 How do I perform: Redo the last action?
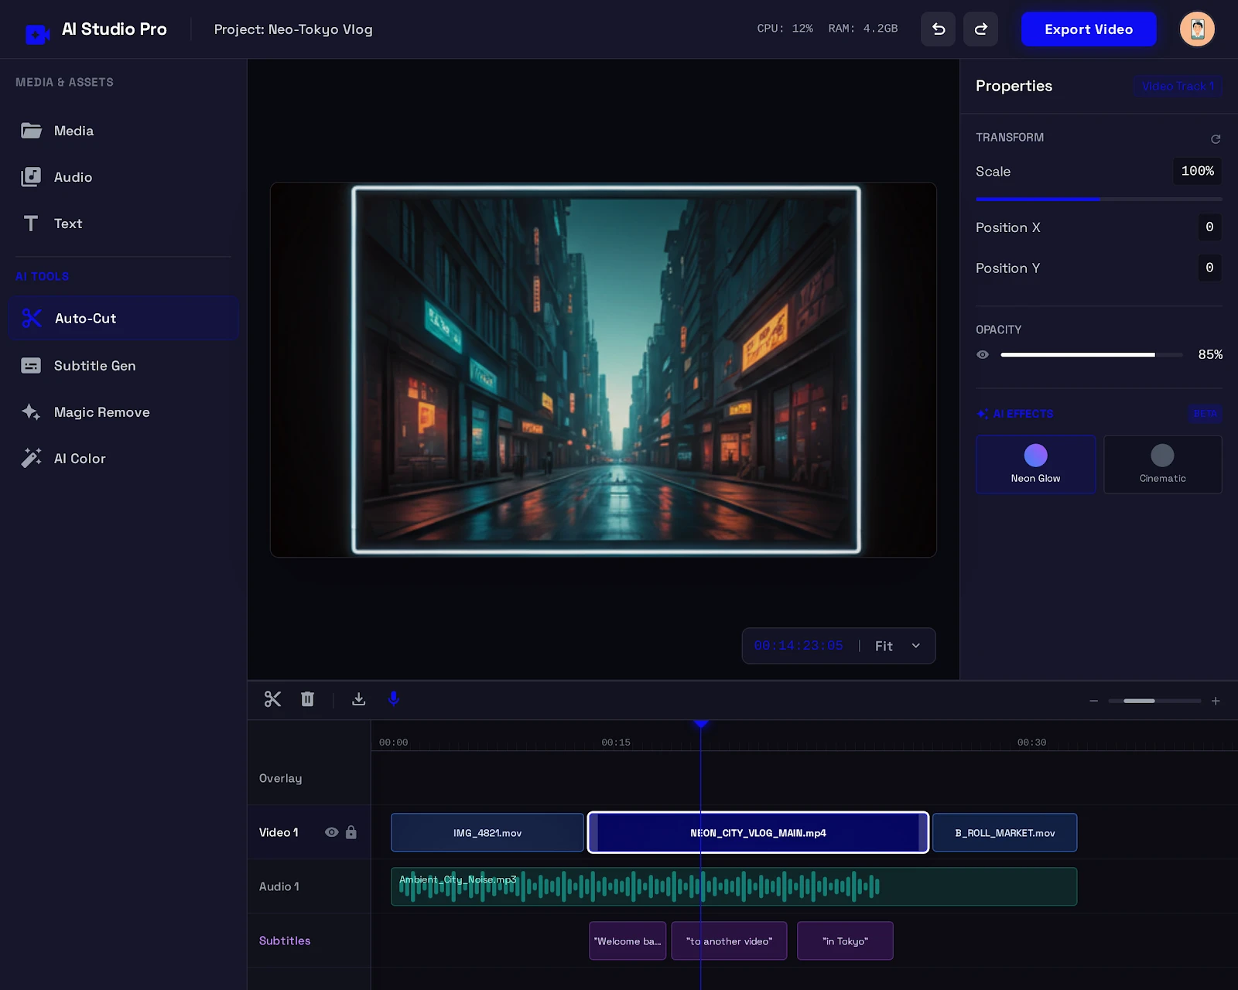[x=980, y=29]
